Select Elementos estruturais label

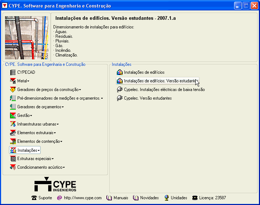pos(35,133)
